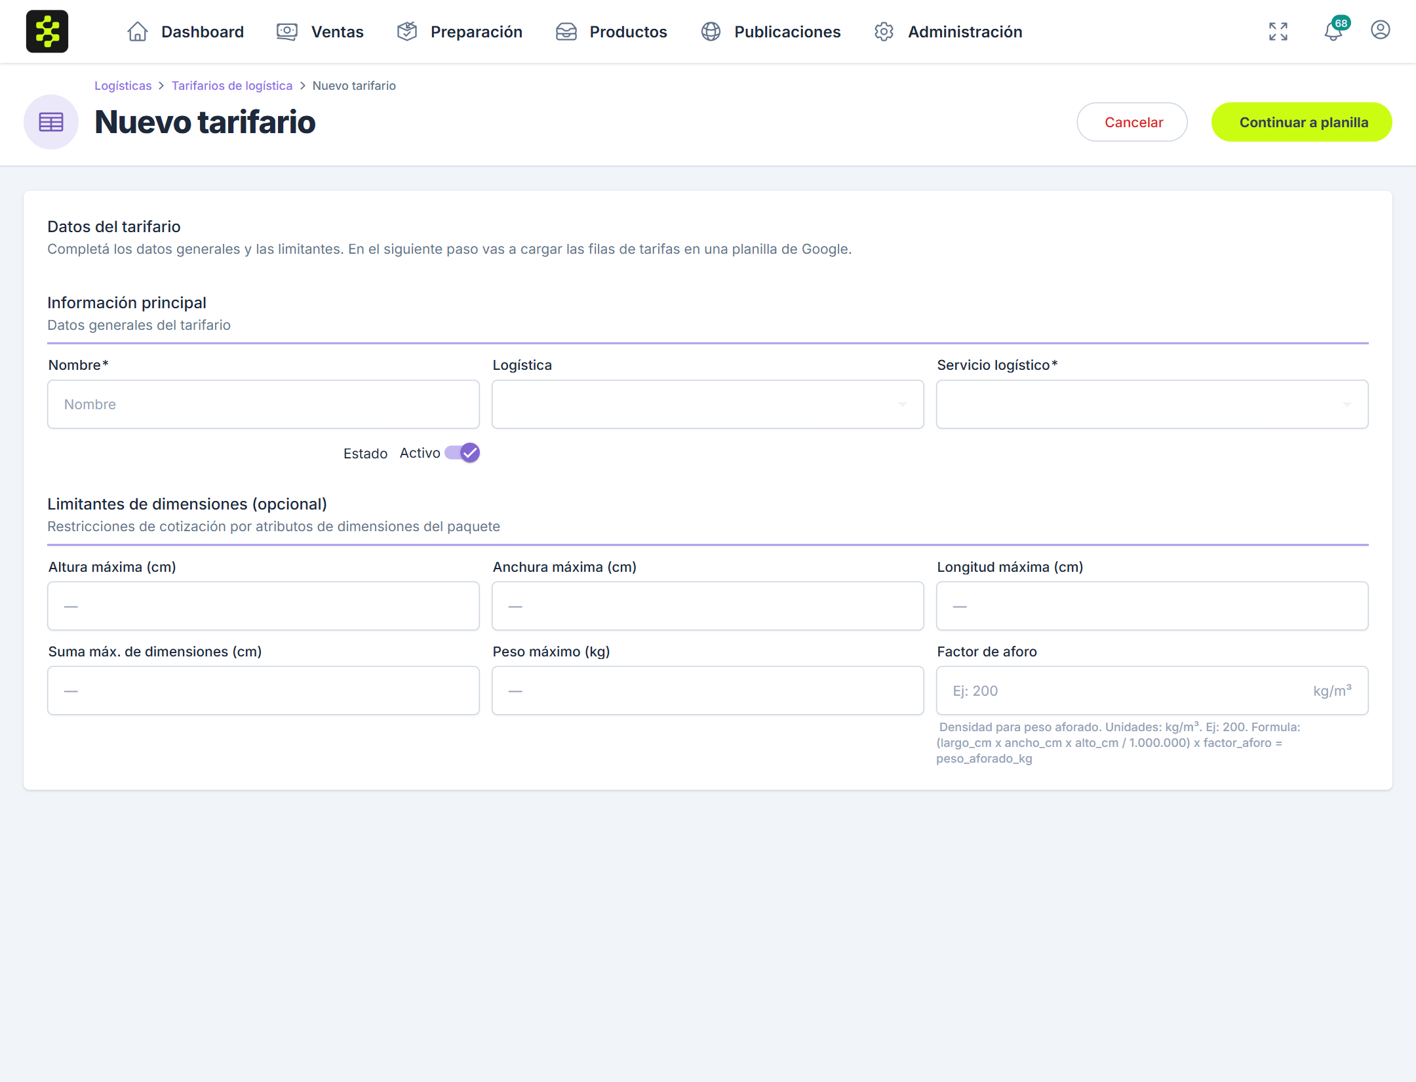The width and height of the screenshot is (1416, 1082).
Task: Click the Preparación box icon
Action: (407, 31)
